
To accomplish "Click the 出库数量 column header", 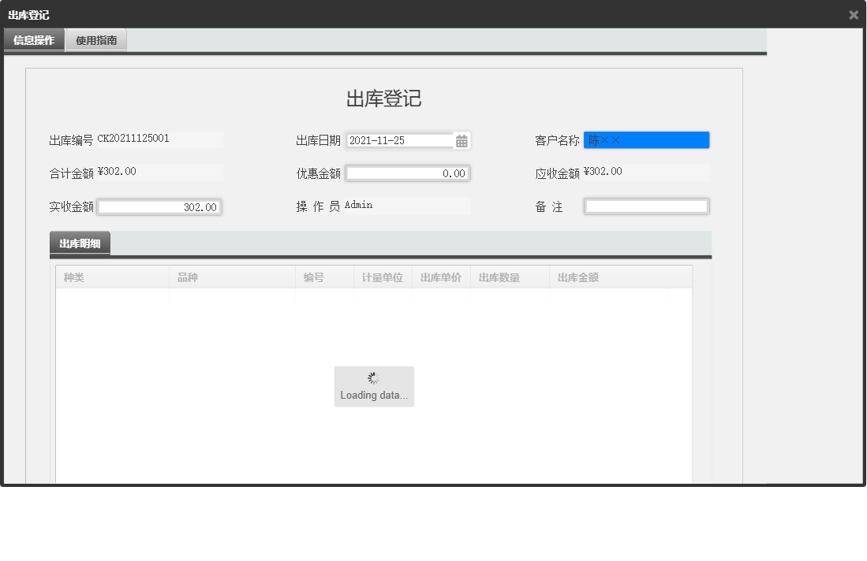I will pyautogui.click(x=498, y=277).
